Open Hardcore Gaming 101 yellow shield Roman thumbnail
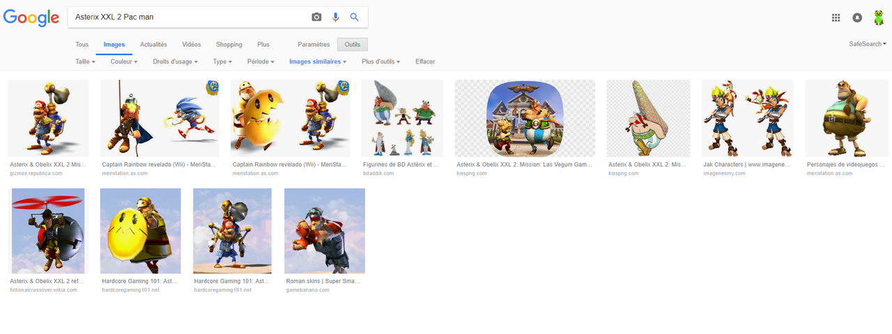Image resolution: width=892 pixels, height=334 pixels. click(x=141, y=231)
